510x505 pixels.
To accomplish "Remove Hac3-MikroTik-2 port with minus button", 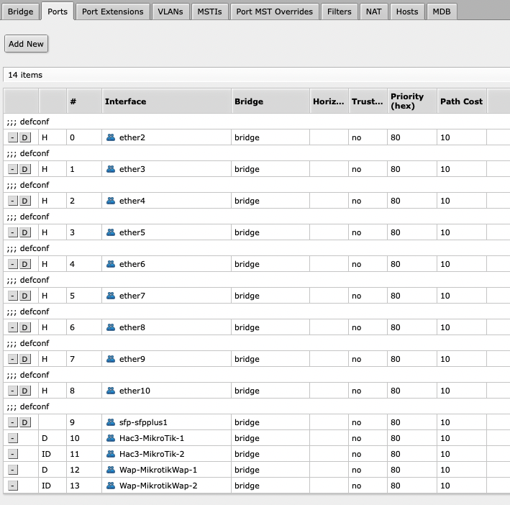I will 13,454.
